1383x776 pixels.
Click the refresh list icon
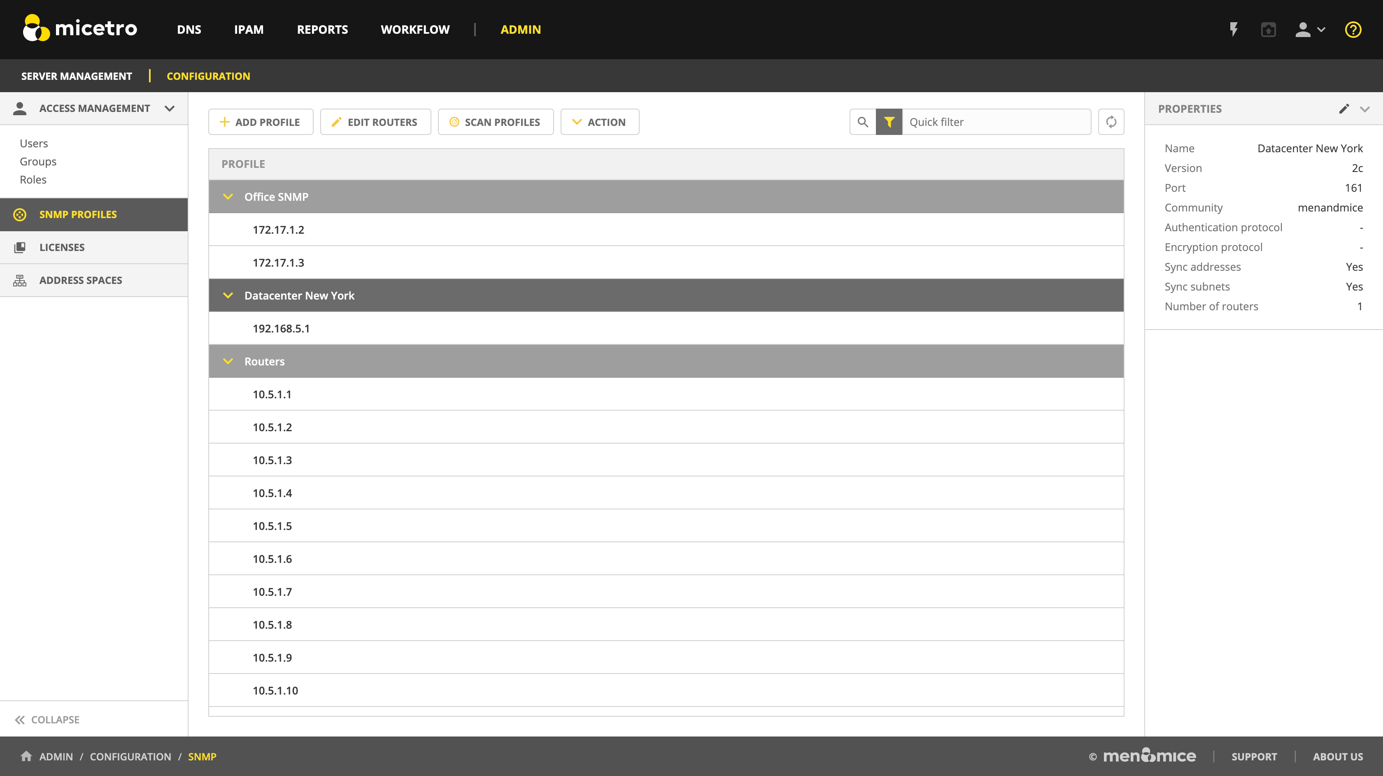tap(1111, 122)
